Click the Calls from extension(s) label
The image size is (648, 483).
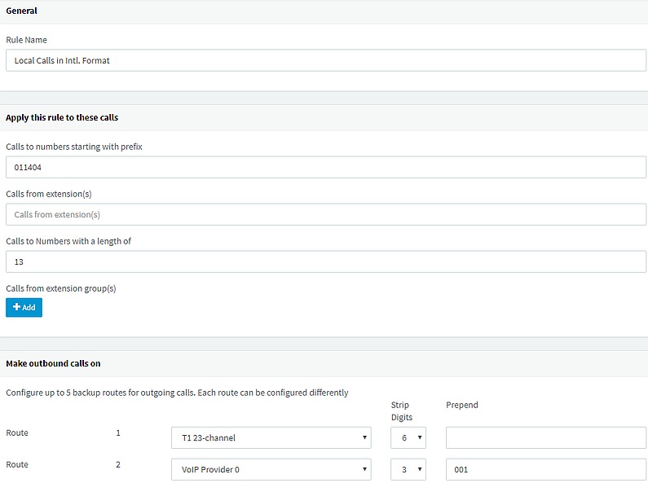point(49,194)
